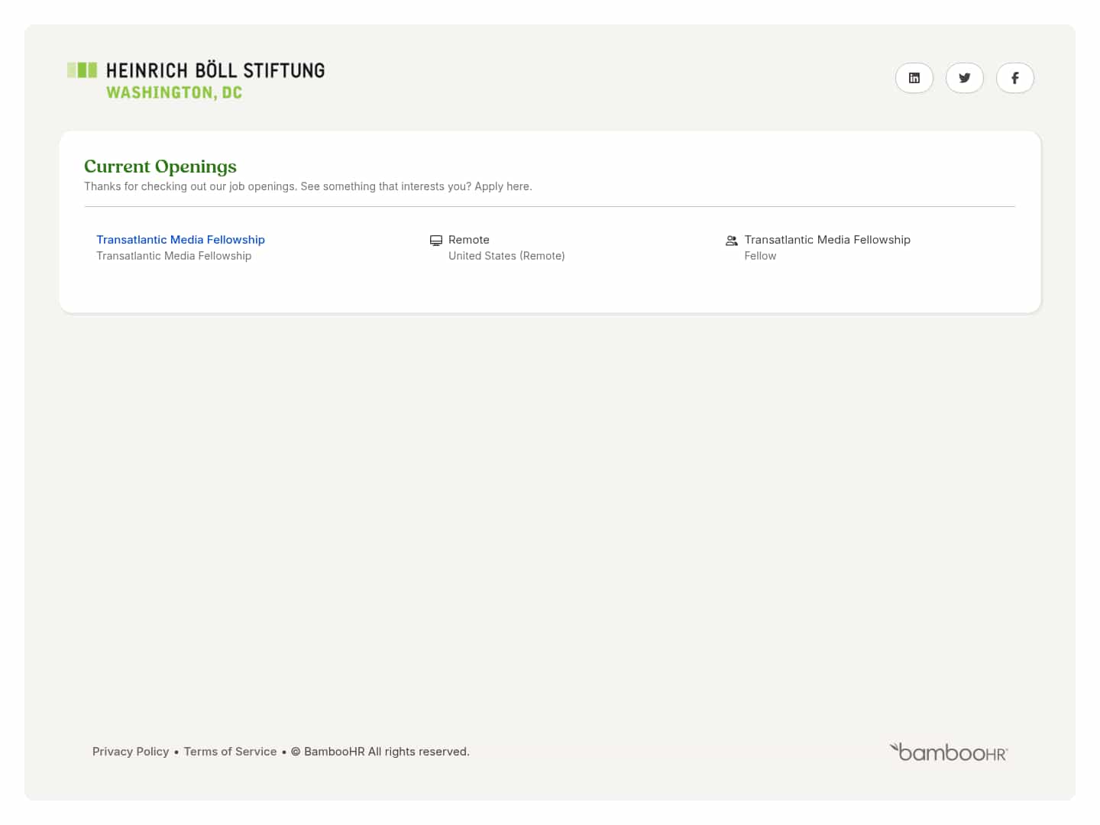Click the Current Openings heading
This screenshot has width=1100, height=825.
[x=160, y=167]
